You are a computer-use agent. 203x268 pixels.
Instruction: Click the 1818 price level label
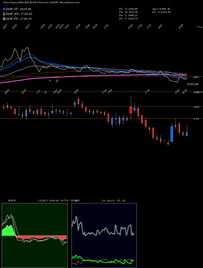pos(196,107)
